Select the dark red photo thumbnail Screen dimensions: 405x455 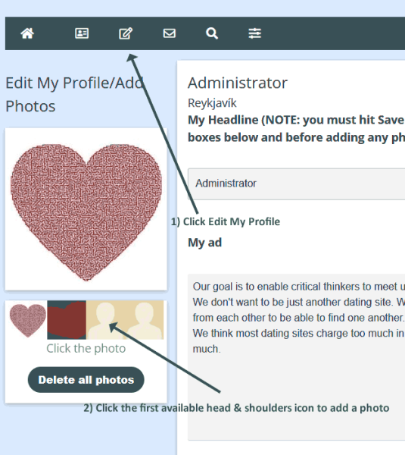(x=67, y=320)
